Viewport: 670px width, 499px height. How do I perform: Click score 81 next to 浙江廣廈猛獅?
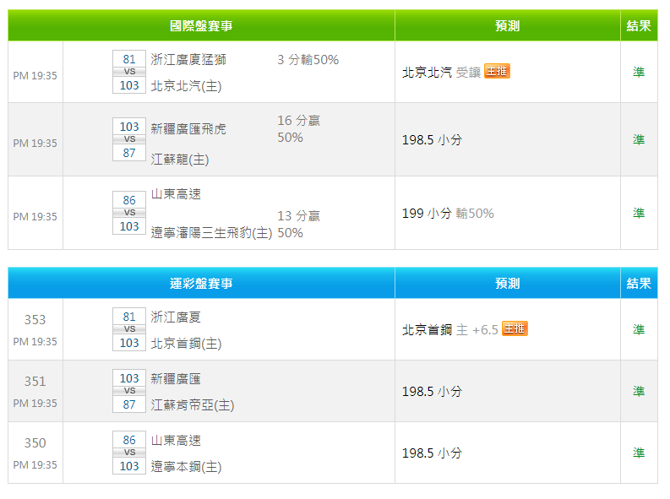(129, 59)
